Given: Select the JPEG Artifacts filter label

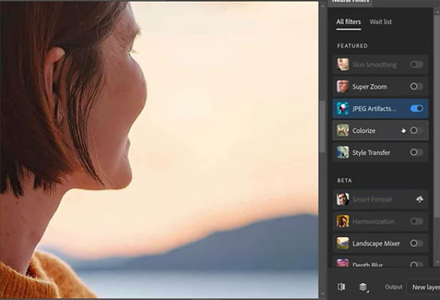Looking at the screenshot, I should point(374,109).
